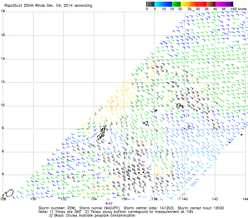The height and width of the screenshot is (218, 248).
Task: Click the 'Black Circles indicate possible contamination' note
Action: pos(95,215)
